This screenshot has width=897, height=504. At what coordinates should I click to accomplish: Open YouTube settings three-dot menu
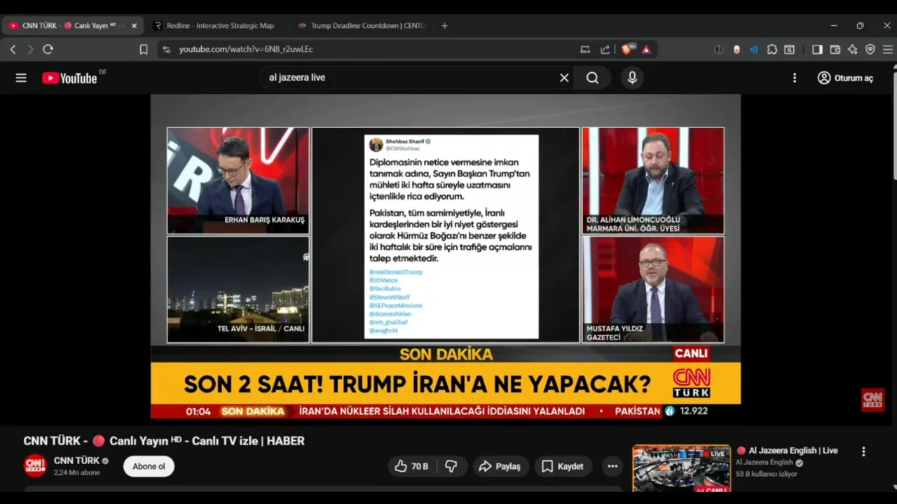click(x=795, y=78)
